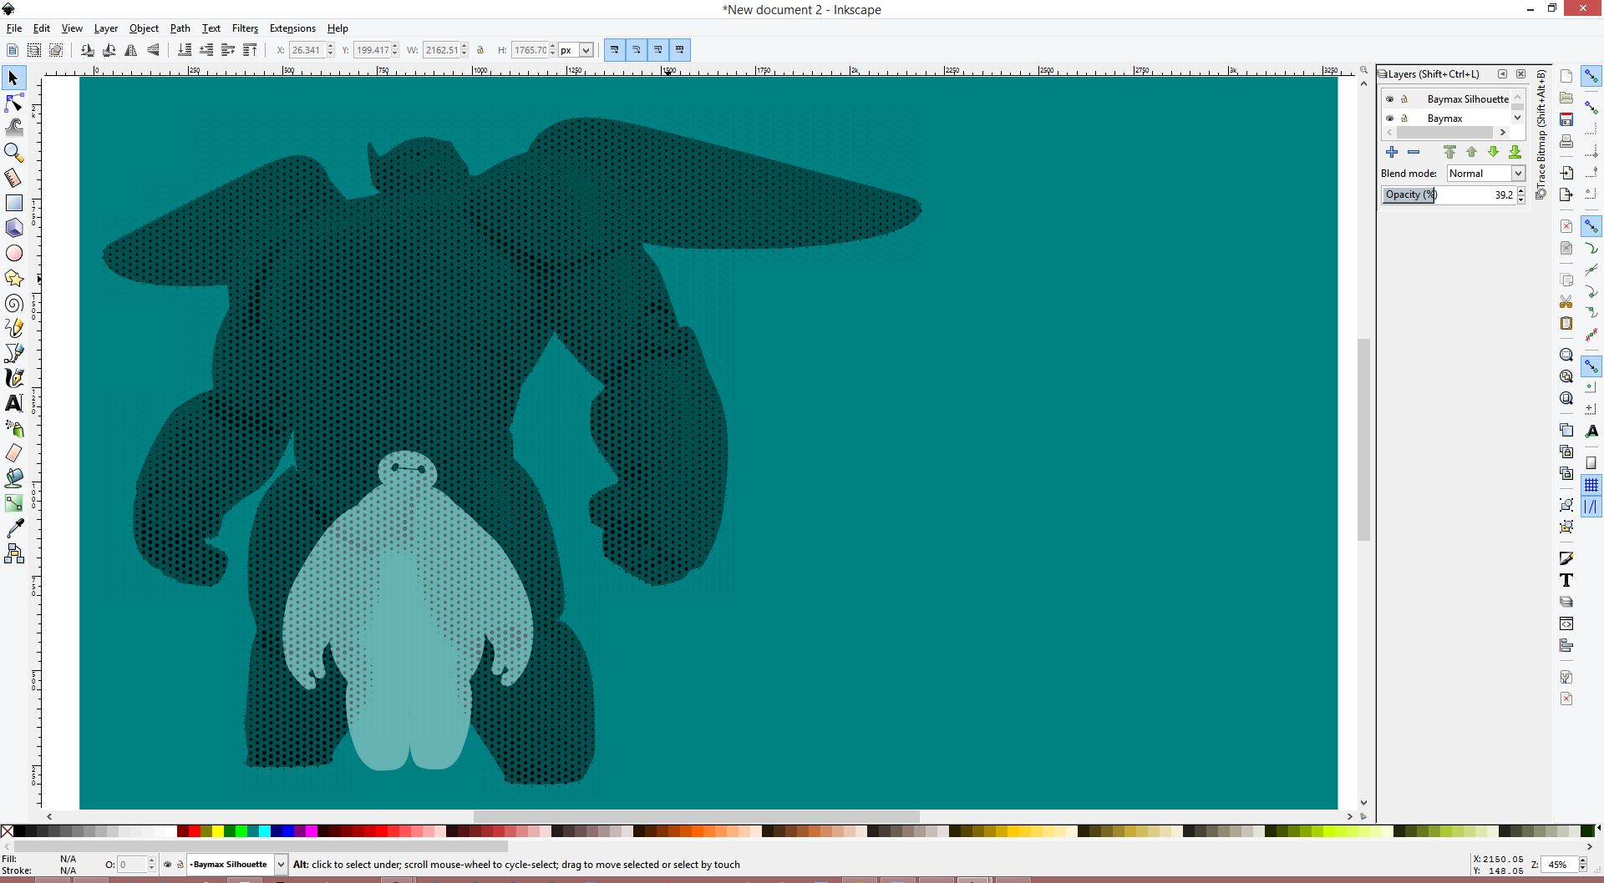Select the Measure ruler tool
The height and width of the screenshot is (883, 1604).
(x=14, y=178)
